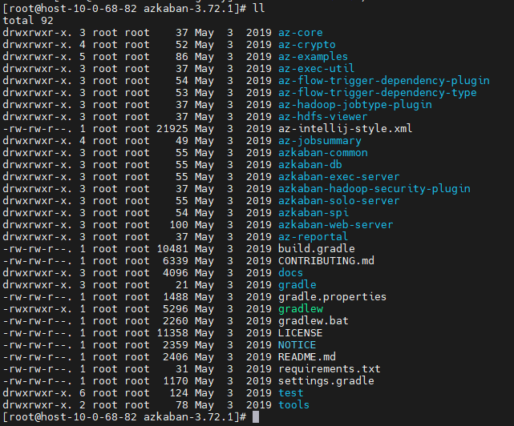
Task: Click the tools directory name
Action: (293, 405)
